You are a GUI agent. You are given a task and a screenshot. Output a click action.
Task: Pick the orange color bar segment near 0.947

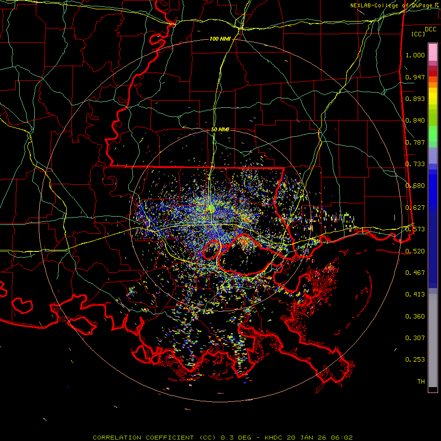click(x=433, y=82)
